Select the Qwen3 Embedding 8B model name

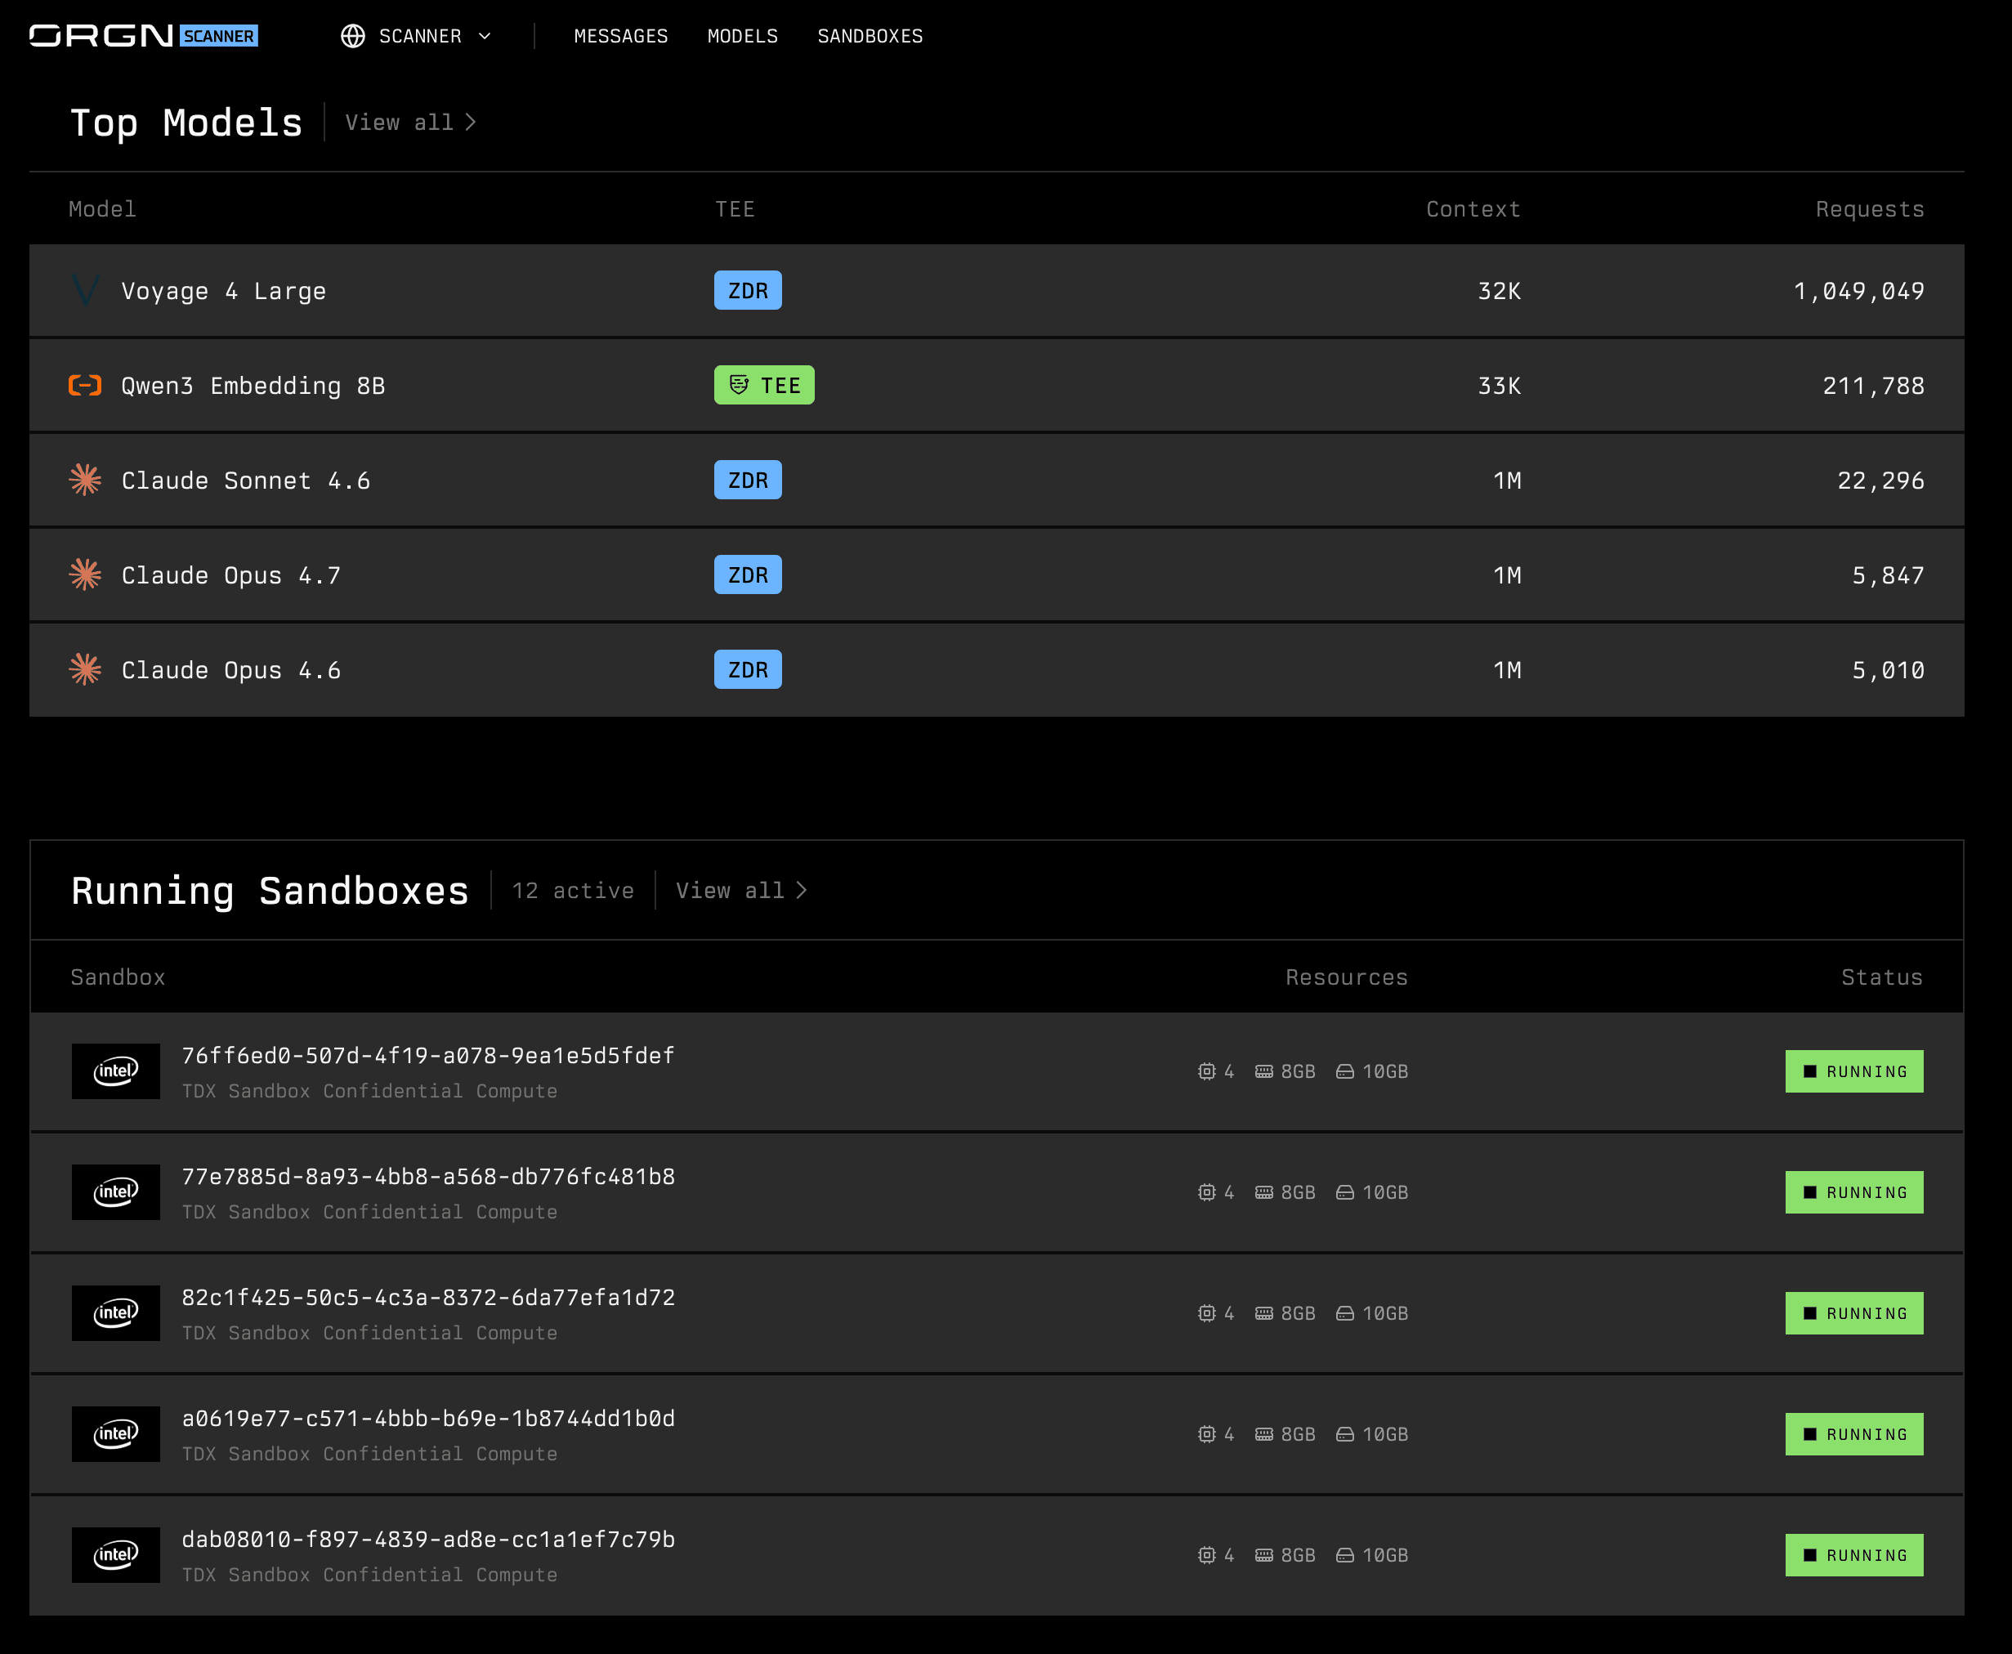253,386
